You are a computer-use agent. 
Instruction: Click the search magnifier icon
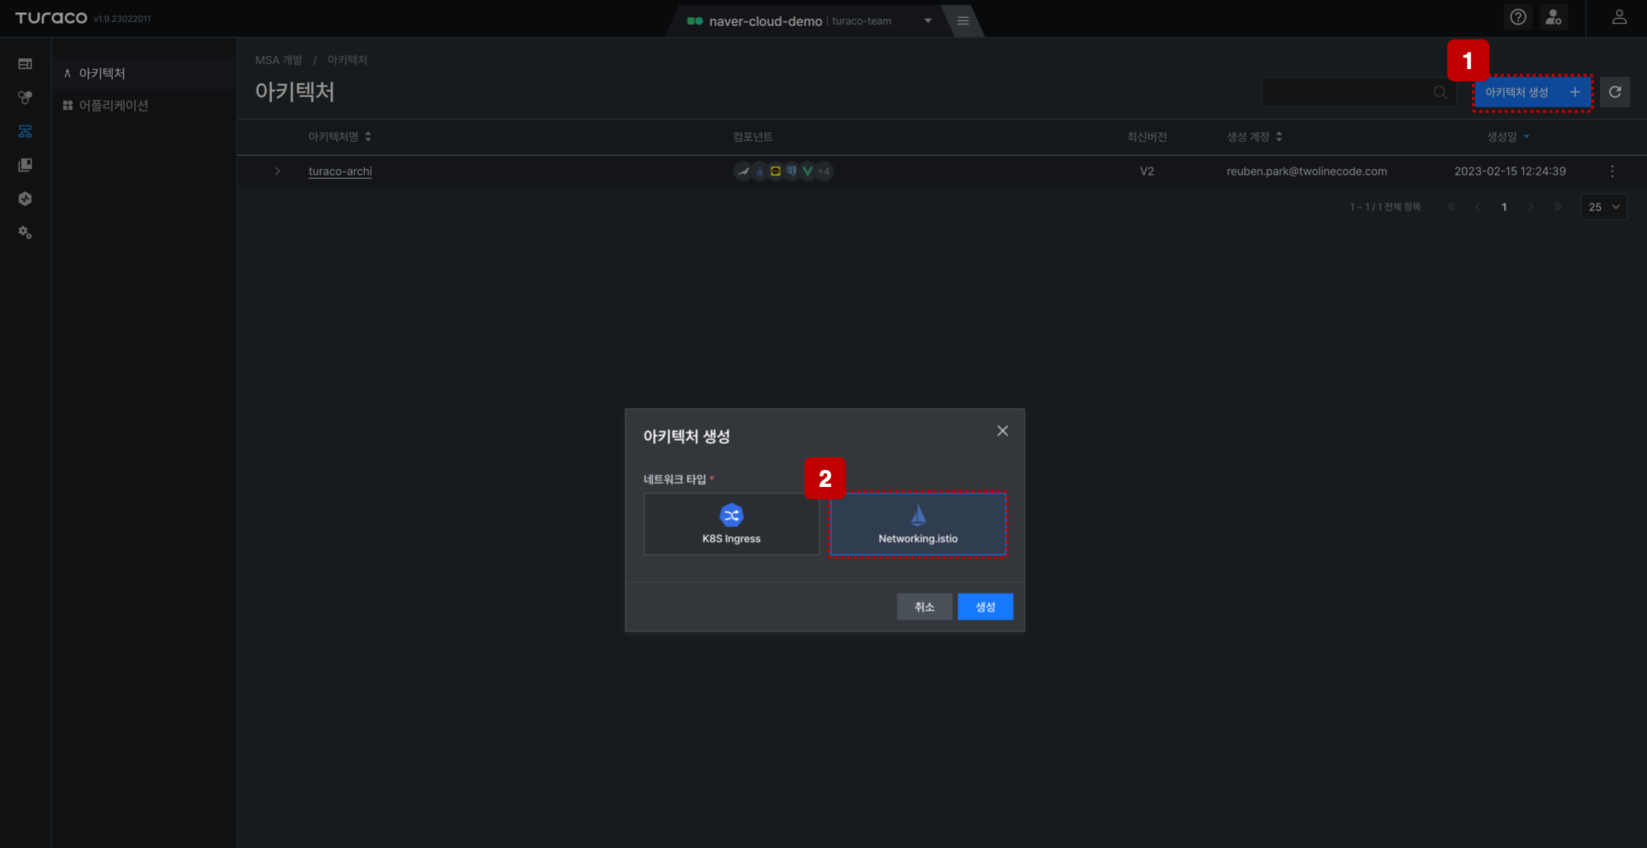pos(1440,92)
